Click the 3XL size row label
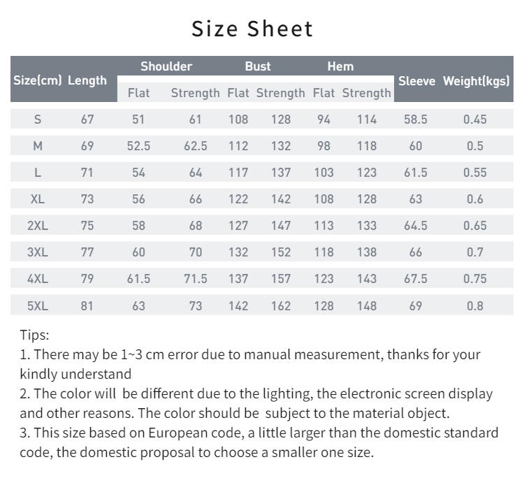 click(38, 252)
